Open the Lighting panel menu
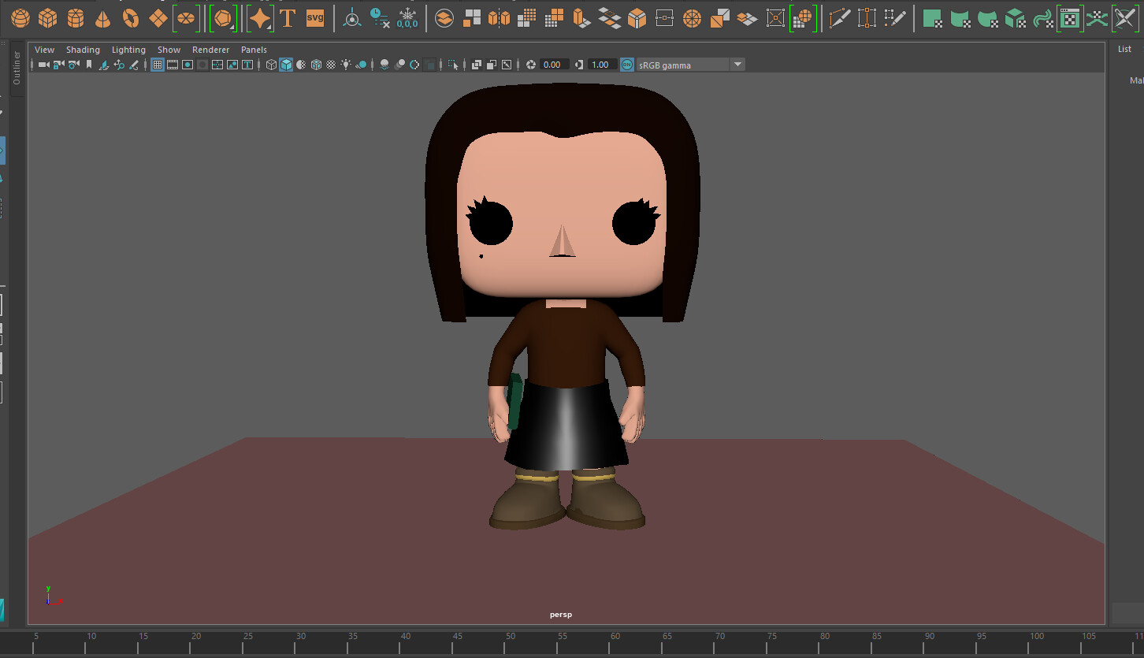 pyautogui.click(x=128, y=50)
